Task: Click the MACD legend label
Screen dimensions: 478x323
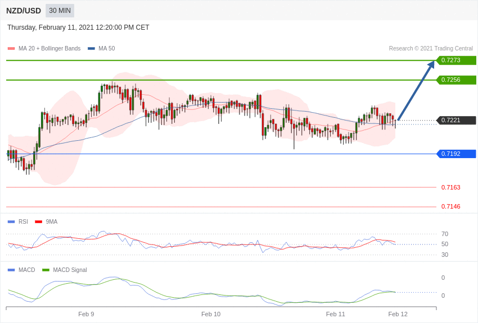Action: coord(26,270)
